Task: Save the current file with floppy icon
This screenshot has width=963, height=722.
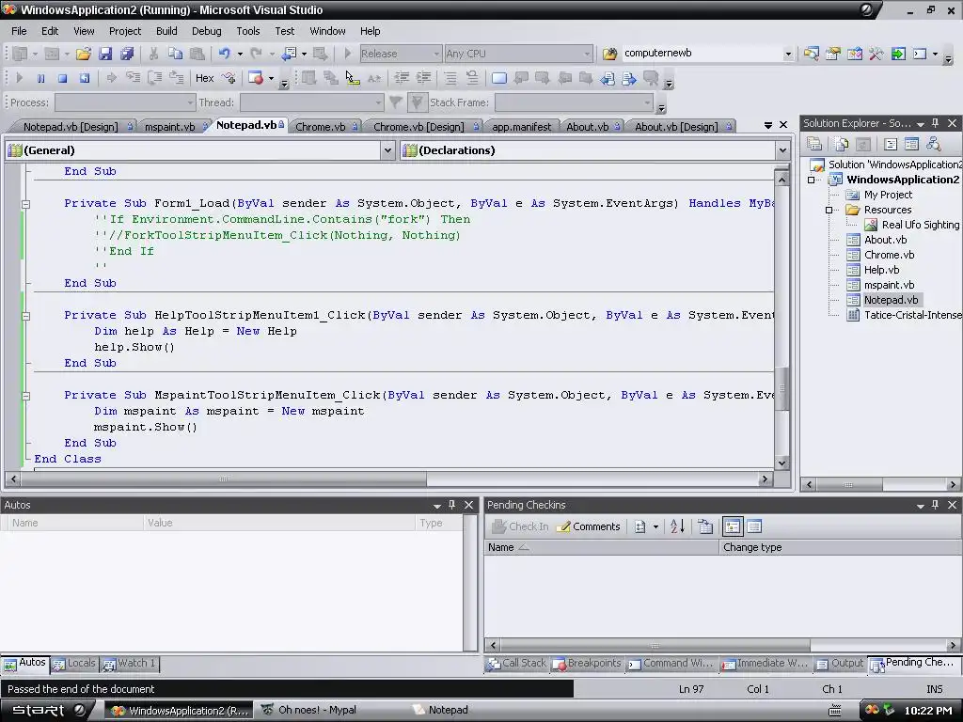Action: pos(105,54)
